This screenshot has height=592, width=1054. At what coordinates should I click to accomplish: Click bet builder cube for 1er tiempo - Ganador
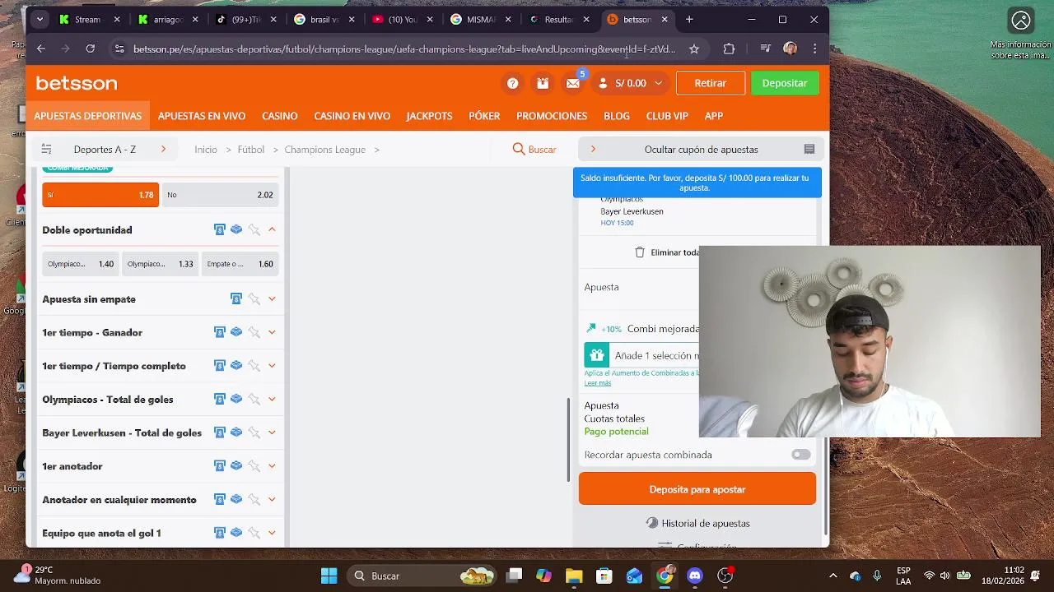[x=236, y=332]
